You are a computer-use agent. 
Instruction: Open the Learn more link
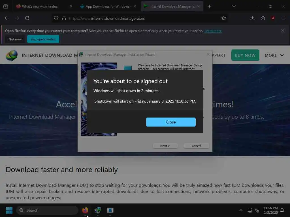213,31
